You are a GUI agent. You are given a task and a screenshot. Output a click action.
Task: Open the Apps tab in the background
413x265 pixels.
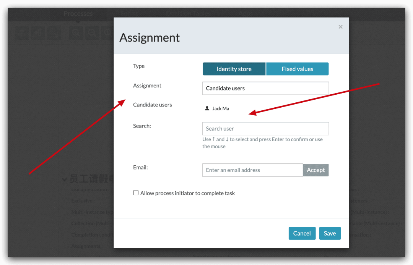click(246, 13)
